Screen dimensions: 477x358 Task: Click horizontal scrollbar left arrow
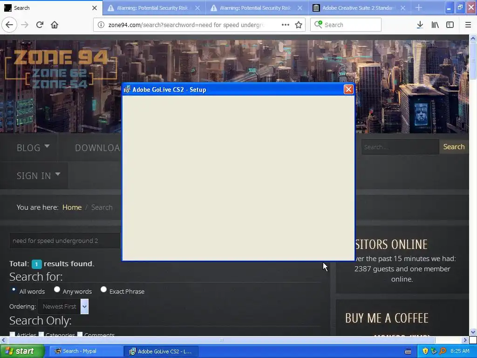3,340
